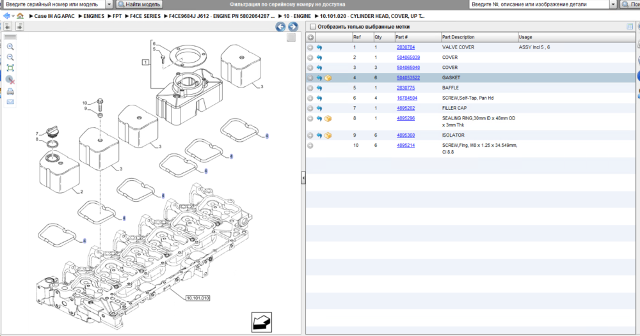
Task: Go to previous diagram with blue left arrow
Action: [280, 27]
